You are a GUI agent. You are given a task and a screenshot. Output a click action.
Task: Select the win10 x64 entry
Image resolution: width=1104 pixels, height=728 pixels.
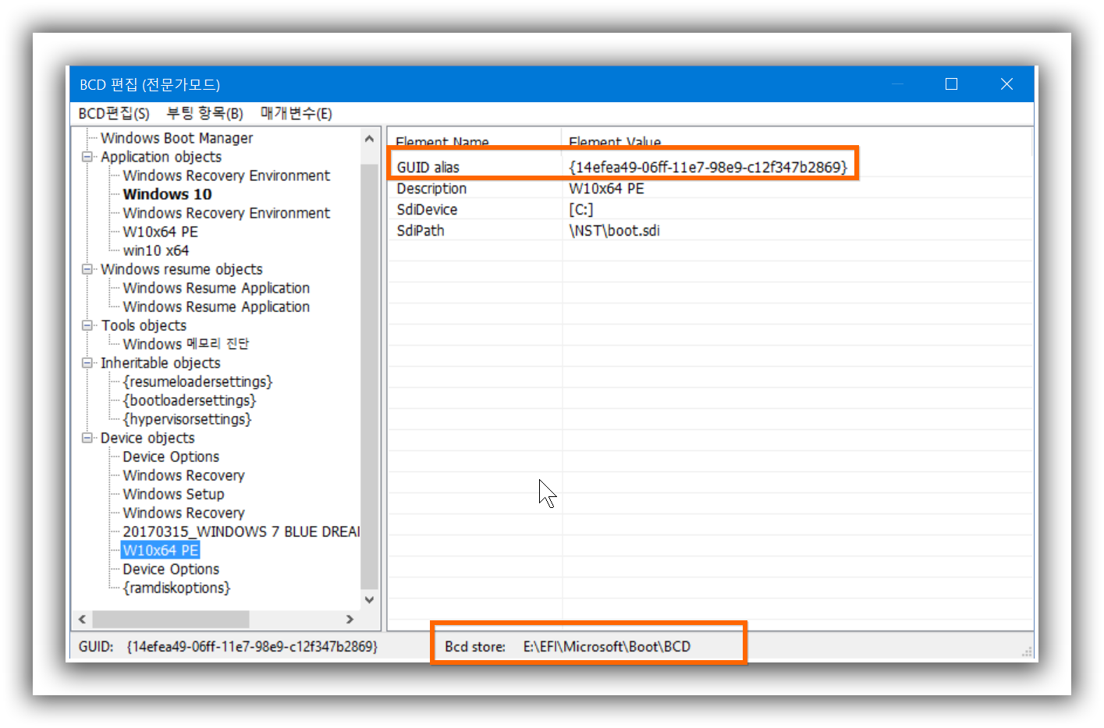coord(156,250)
